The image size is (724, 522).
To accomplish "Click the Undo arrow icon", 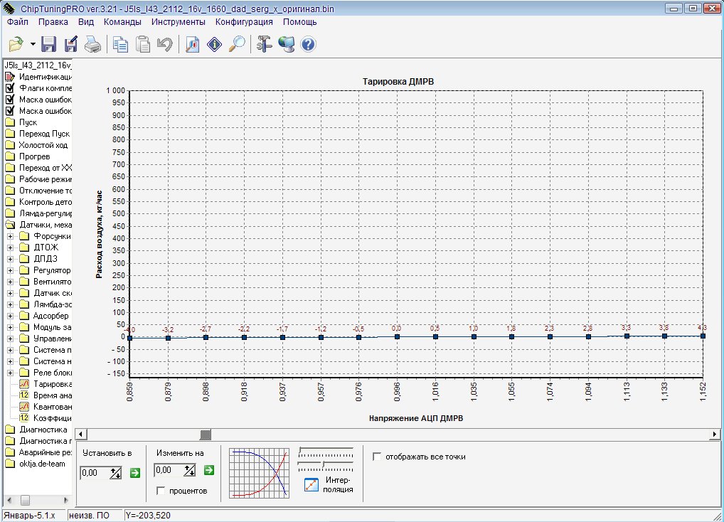I will pyautogui.click(x=165, y=45).
